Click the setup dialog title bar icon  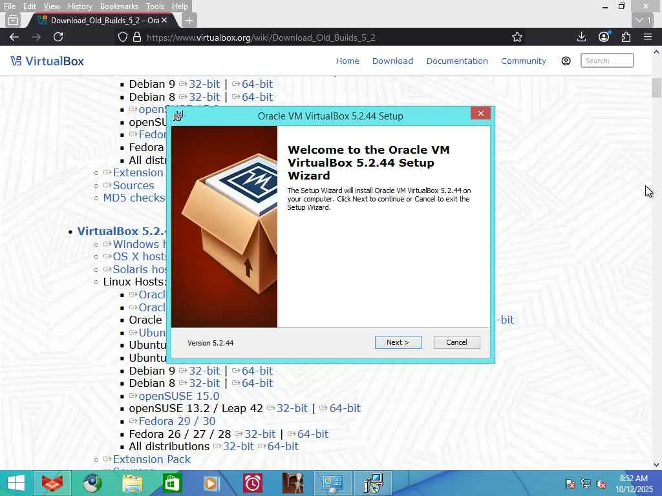[178, 116]
